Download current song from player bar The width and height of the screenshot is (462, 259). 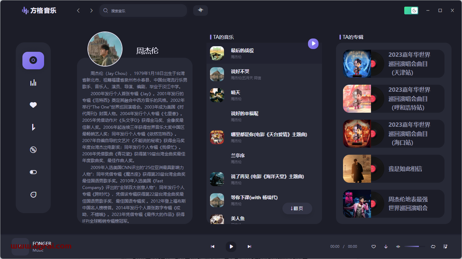pos(386,246)
